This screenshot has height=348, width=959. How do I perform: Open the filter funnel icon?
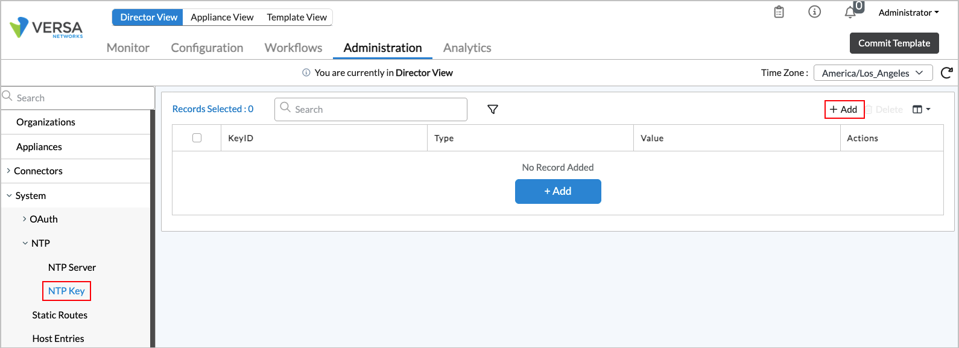tap(493, 109)
